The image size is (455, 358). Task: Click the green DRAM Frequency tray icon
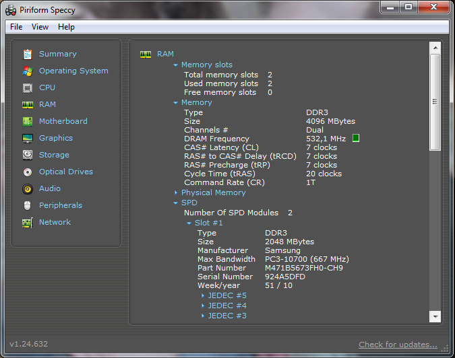point(356,138)
